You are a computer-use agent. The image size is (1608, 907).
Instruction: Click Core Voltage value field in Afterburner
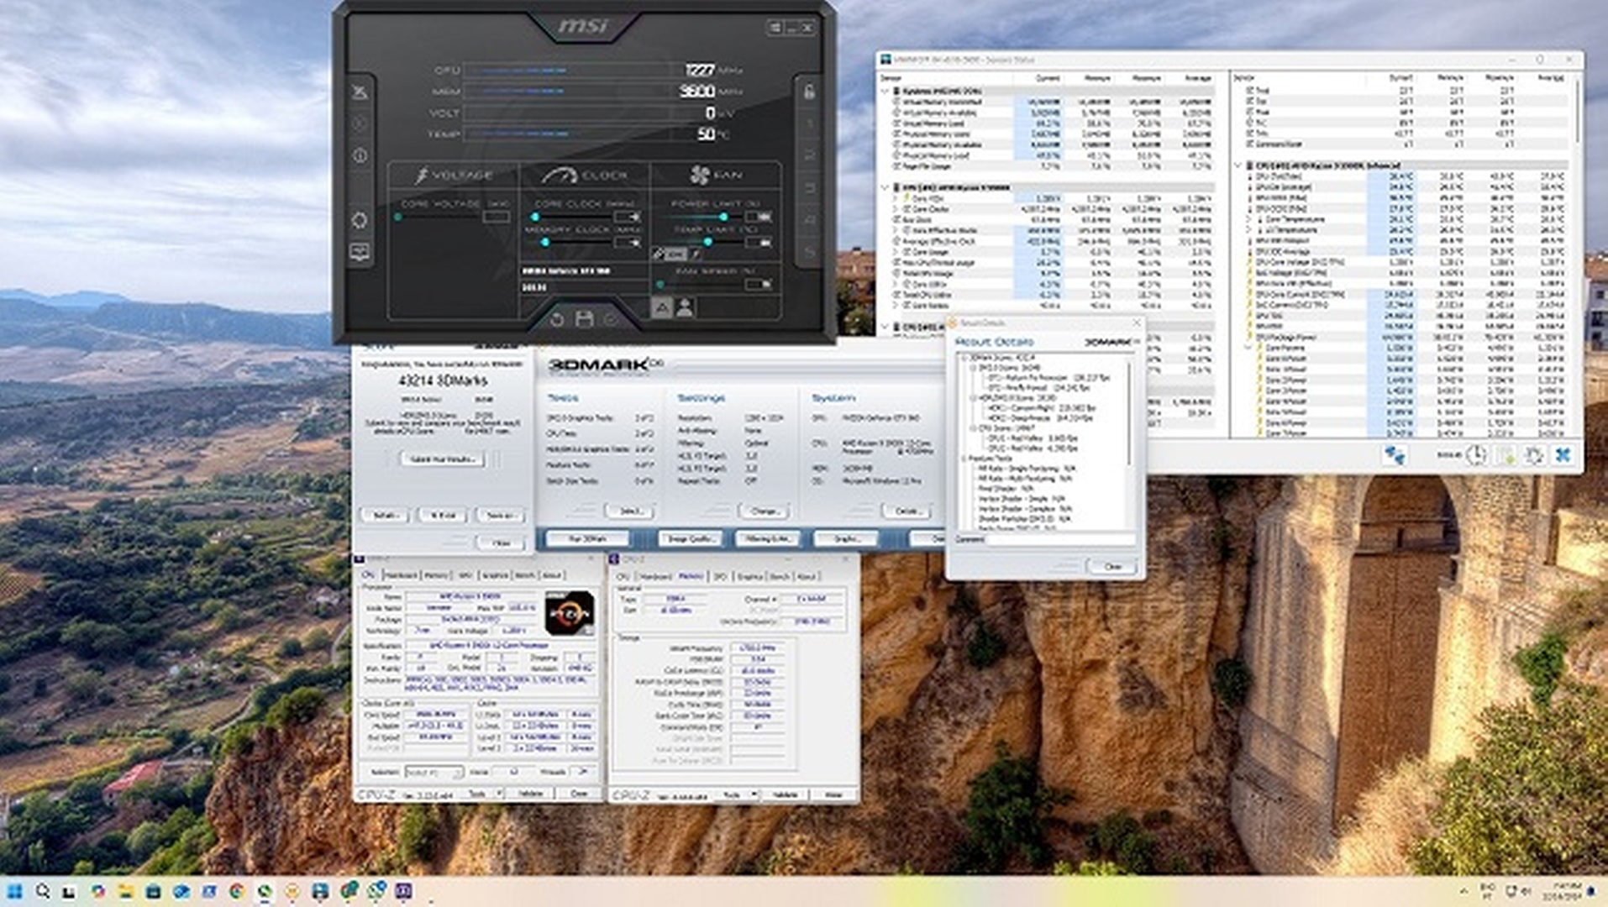click(x=497, y=217)
